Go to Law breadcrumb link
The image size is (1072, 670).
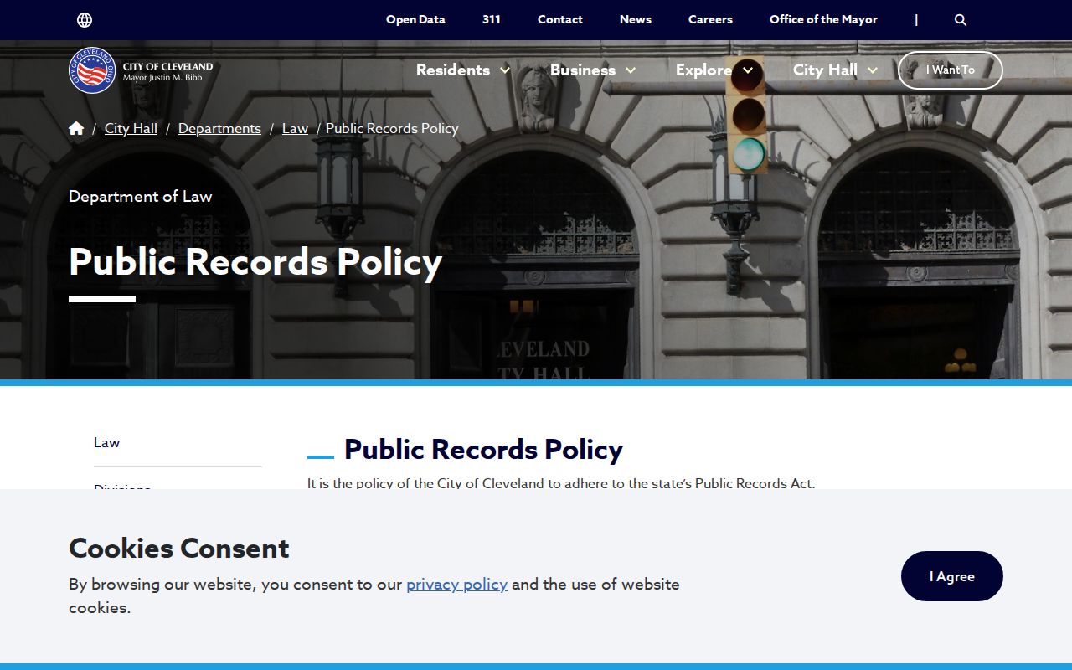[295, 128]
